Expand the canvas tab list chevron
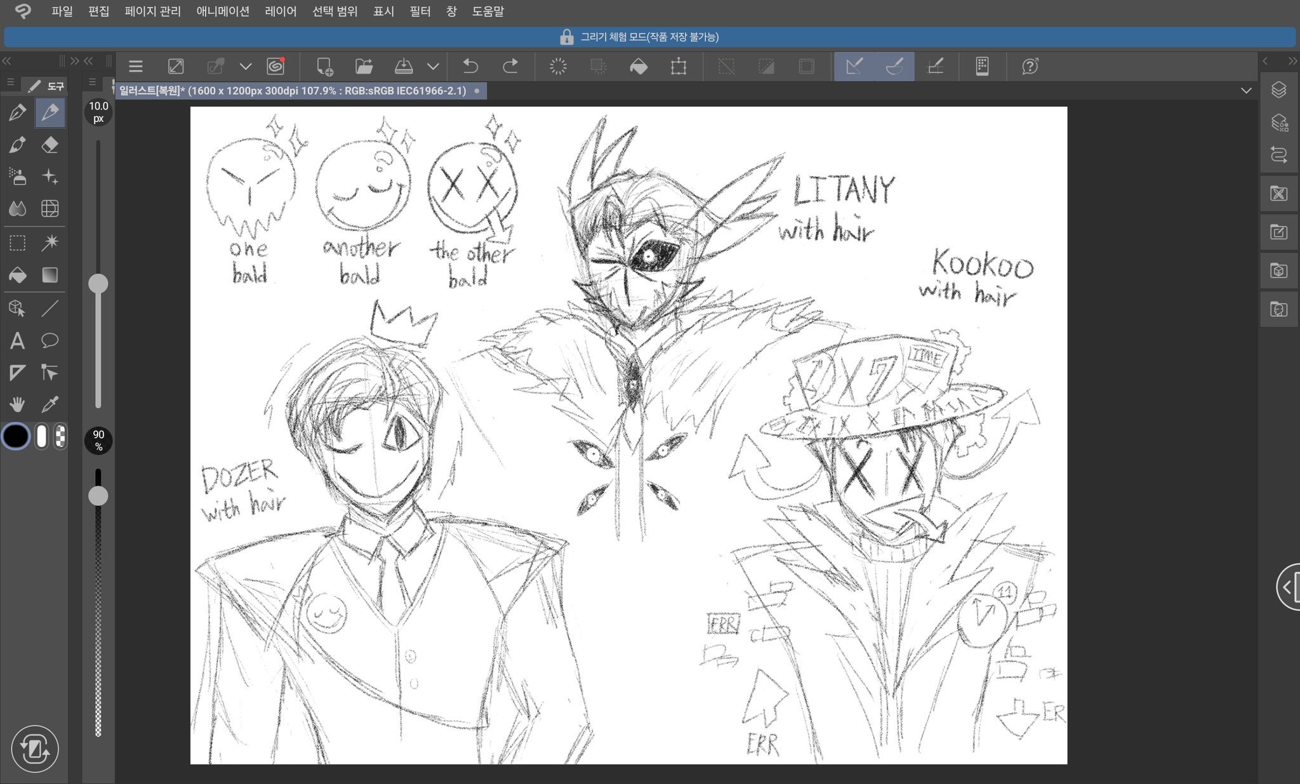This screenshot has width=1300, height=784. pyautogui.click(x=1246, y=91)
